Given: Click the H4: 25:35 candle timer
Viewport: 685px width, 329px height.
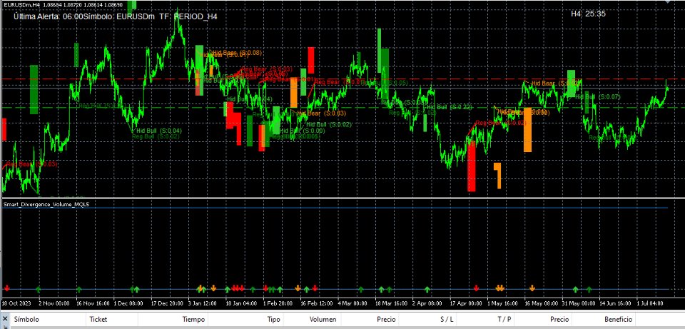Looking at the screenshot, I should (x=588, y=14).
